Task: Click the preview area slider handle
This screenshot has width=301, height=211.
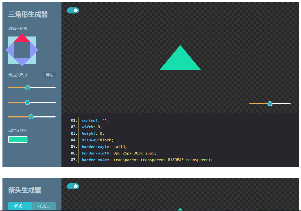Action: [270, 104]
